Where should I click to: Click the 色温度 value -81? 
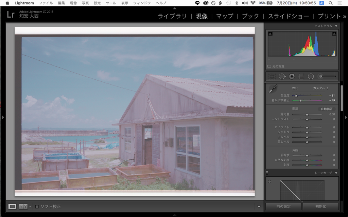pos(332,96)
